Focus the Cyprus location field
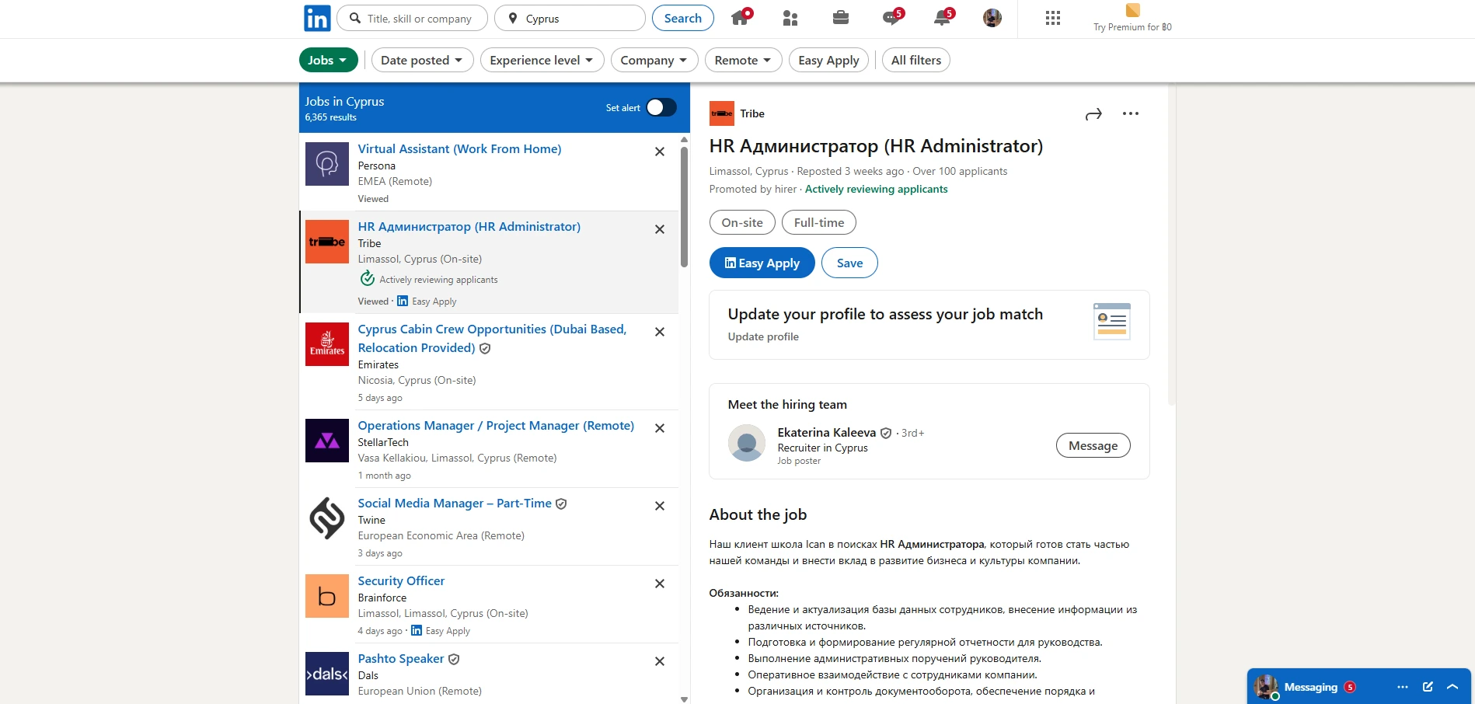1475x704 pixels. [x=570, y=18]
